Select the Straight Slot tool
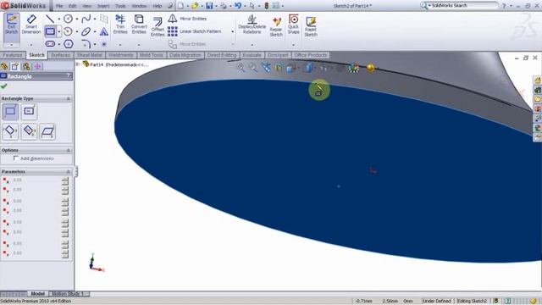This screenshot has height=305, width=542. 50,44
